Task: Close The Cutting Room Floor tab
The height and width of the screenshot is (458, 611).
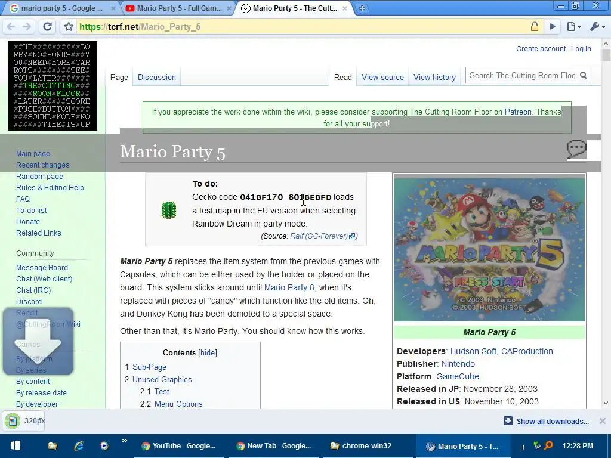Action: pos(344,8)
